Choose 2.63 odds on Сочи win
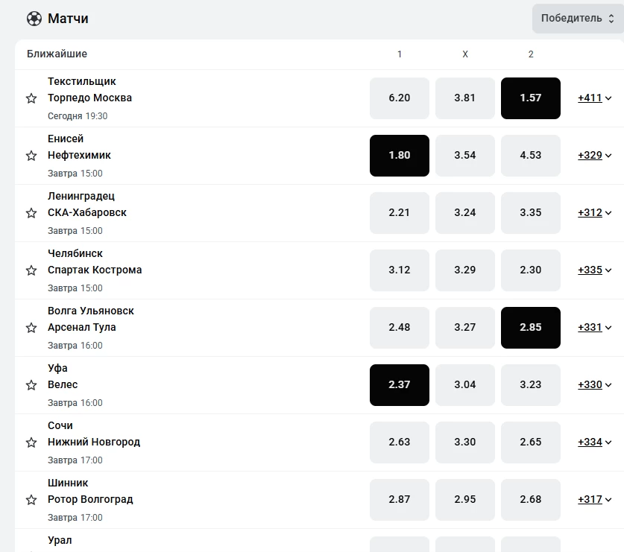The width and height of the screenshot is (624, 552). tap(399, 442)
